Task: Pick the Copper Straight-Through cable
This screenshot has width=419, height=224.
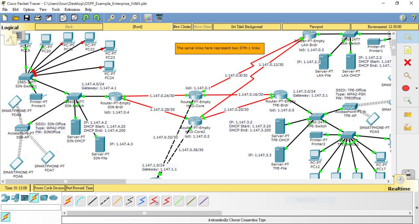Action: tap(93, 201)
